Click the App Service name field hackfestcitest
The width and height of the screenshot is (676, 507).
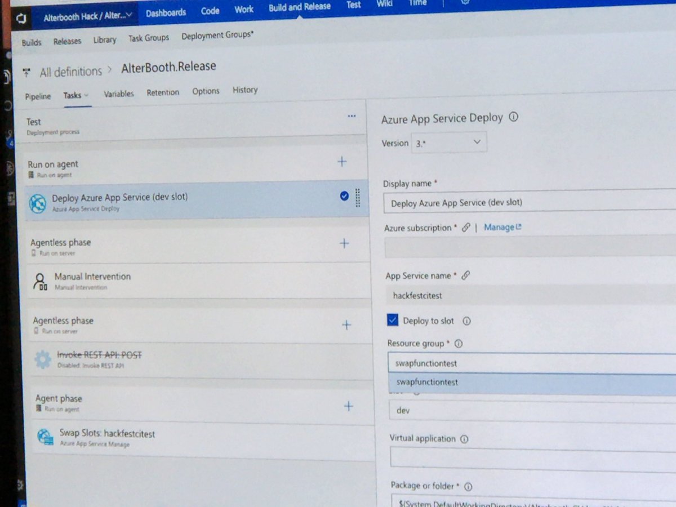point(531,295)
